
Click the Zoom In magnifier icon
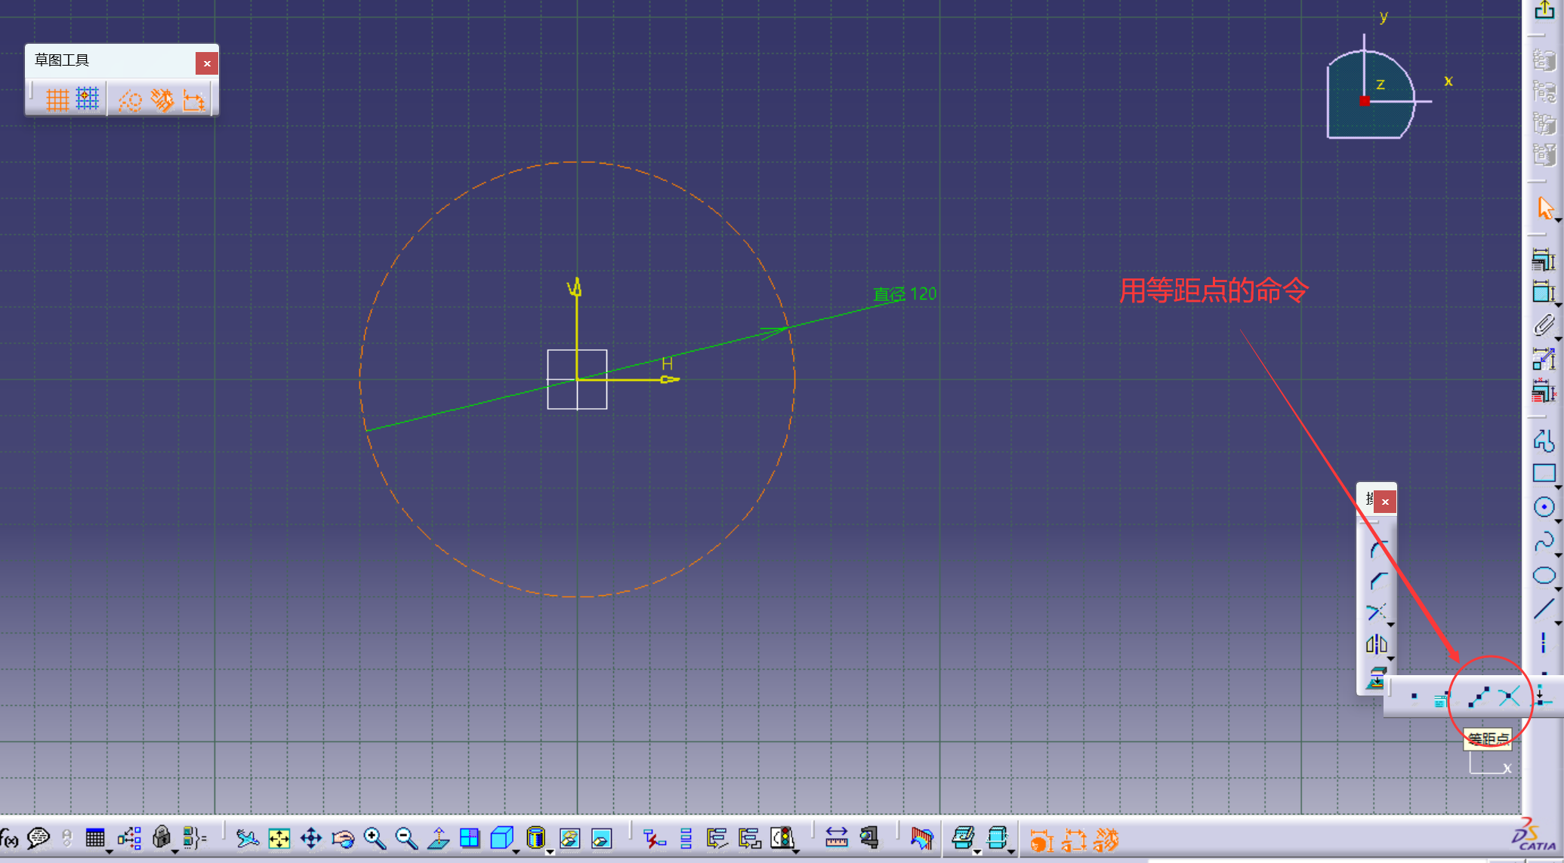pos(374,839)
